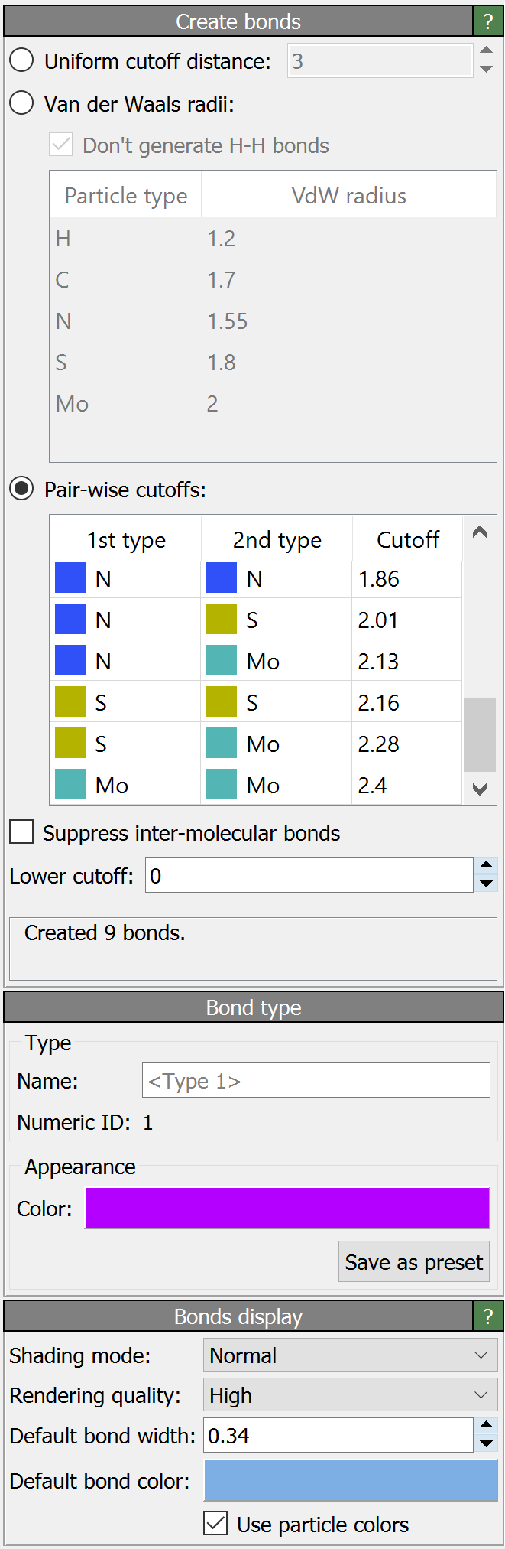The image size is (505, 1549).
Task: Open Shading mode dropdown
Action: tap(350, 1355)
